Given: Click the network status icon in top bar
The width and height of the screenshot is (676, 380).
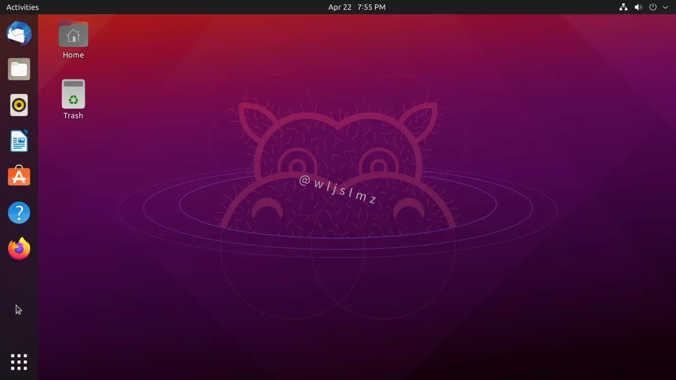Looking at the screenshot, I should click(x=623, y=7).
